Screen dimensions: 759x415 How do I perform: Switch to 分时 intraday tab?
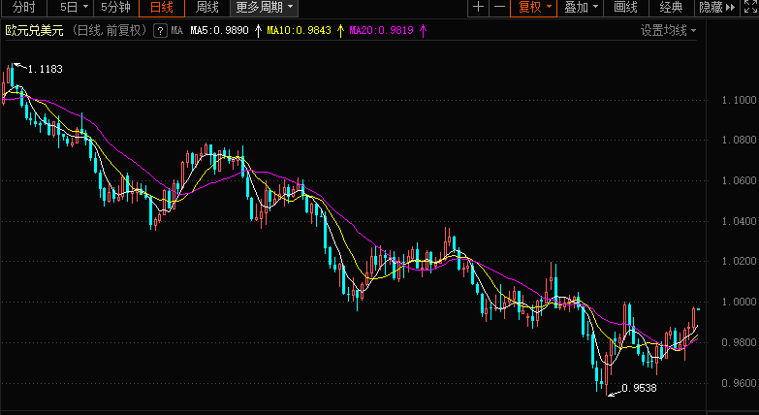coord(23,7)
